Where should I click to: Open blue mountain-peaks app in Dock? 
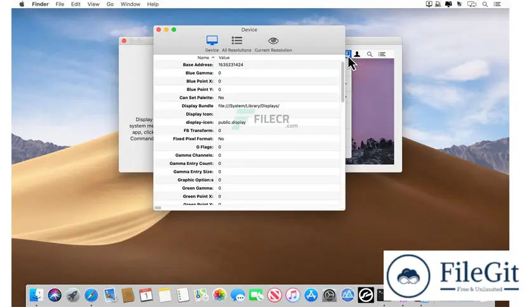[x=347, y=295]
